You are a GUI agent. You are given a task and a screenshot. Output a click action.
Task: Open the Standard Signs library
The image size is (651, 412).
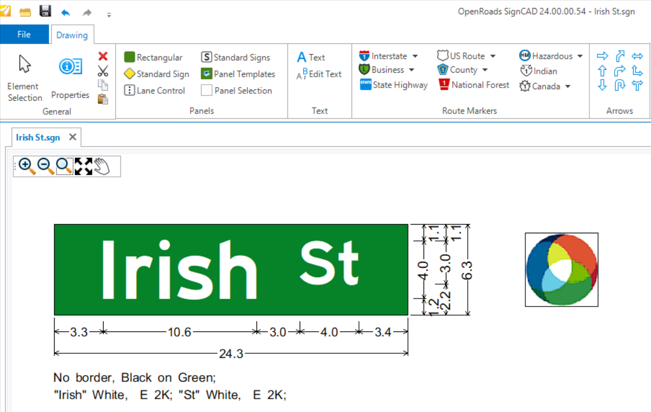tap(236, 57)
